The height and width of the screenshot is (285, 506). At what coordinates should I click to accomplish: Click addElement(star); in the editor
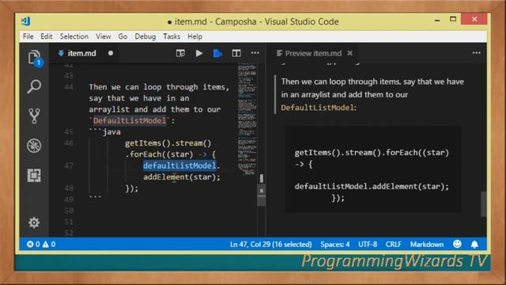(182, 177)
